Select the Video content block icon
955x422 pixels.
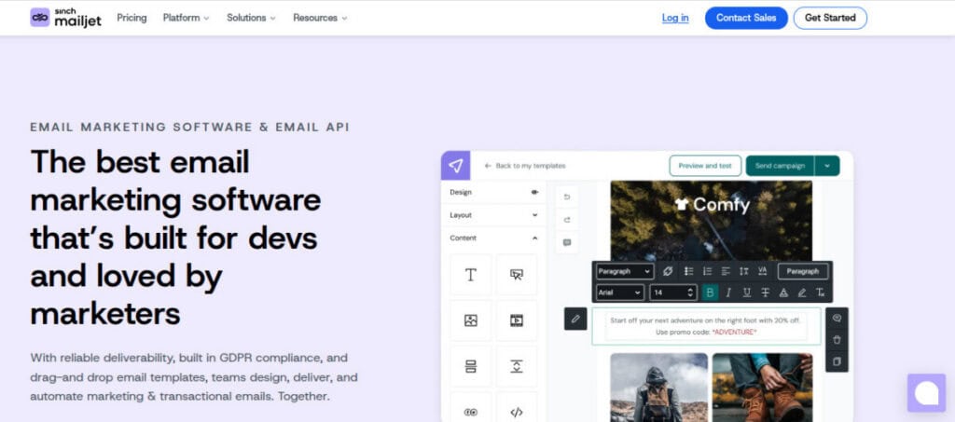coord(517,320)
